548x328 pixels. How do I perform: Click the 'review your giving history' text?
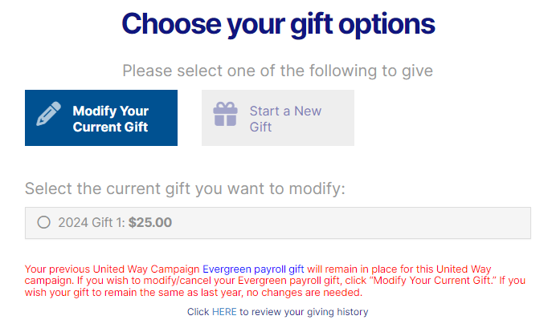click(304, 311)
